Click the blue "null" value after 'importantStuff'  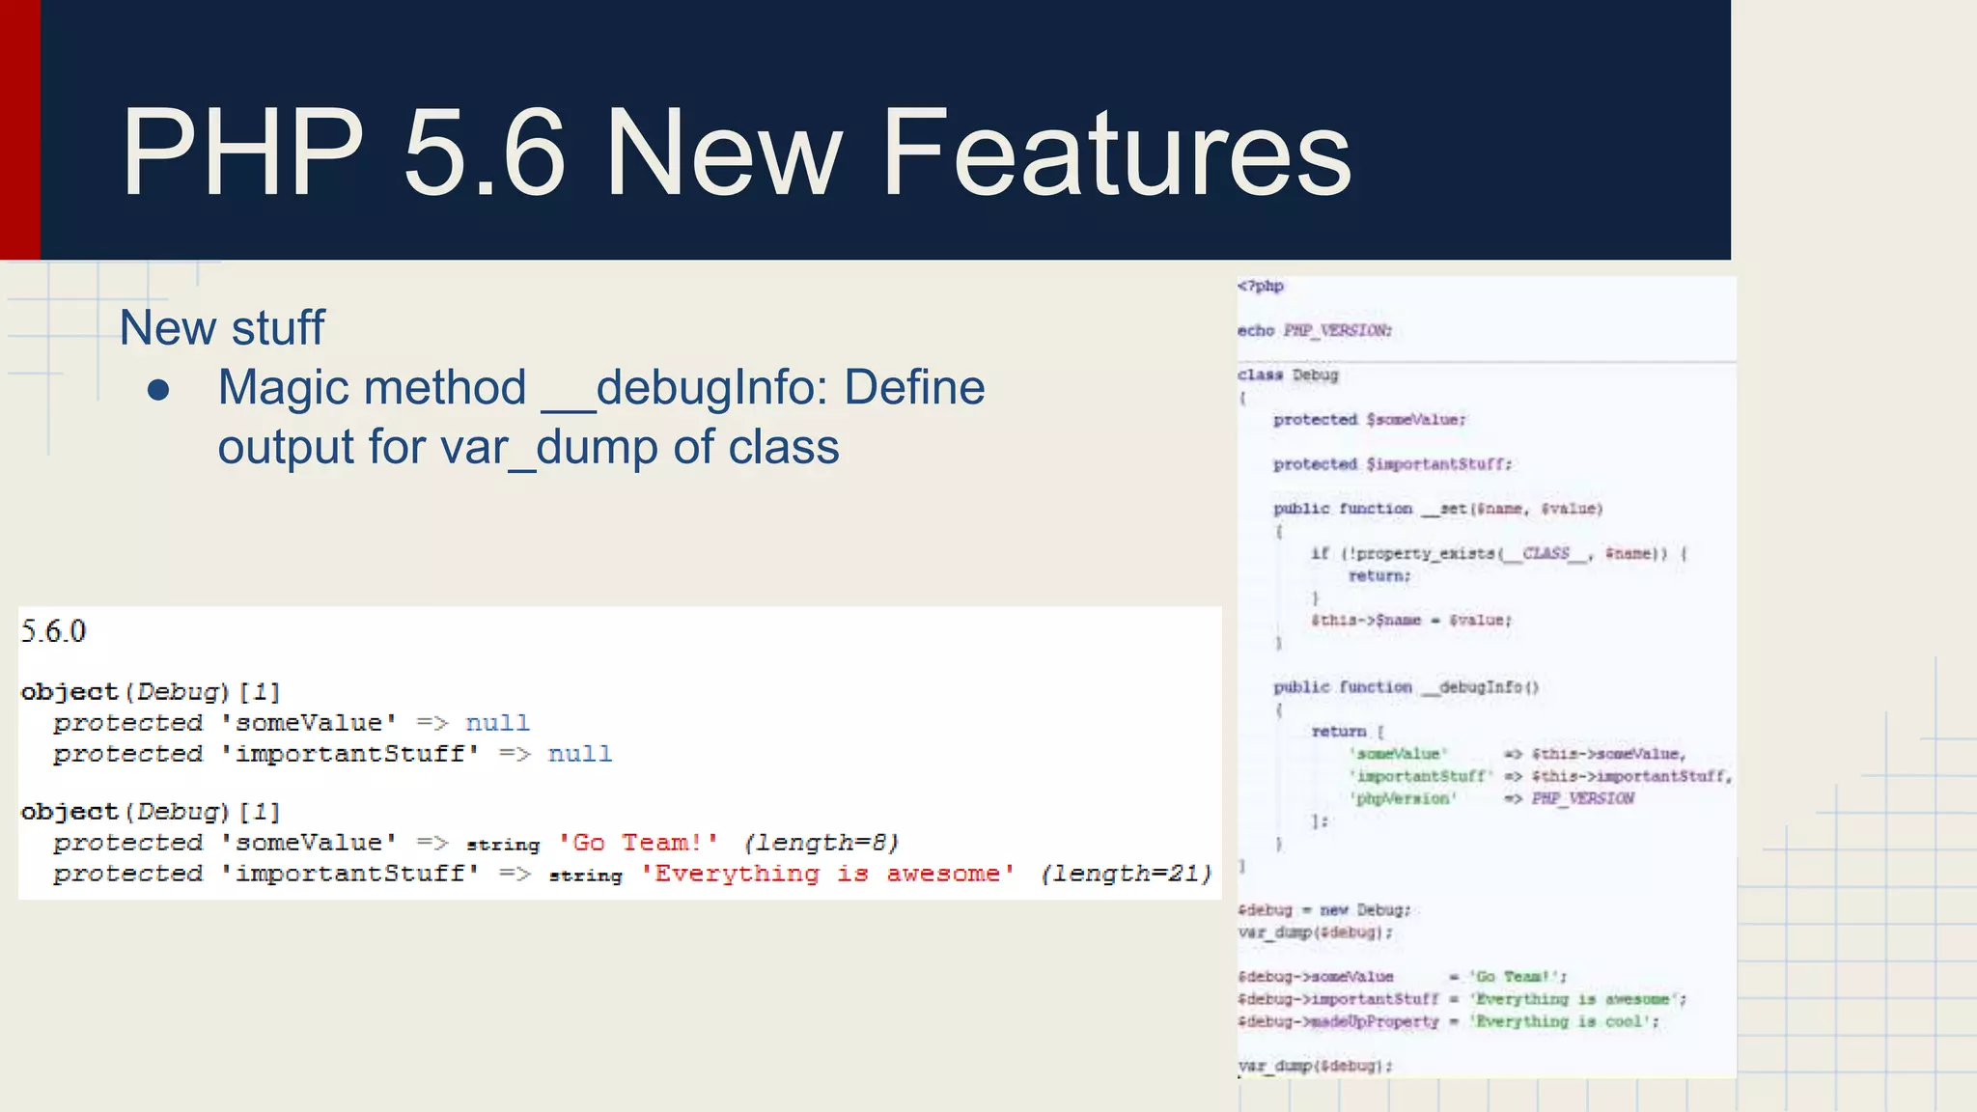click(580, 754)
